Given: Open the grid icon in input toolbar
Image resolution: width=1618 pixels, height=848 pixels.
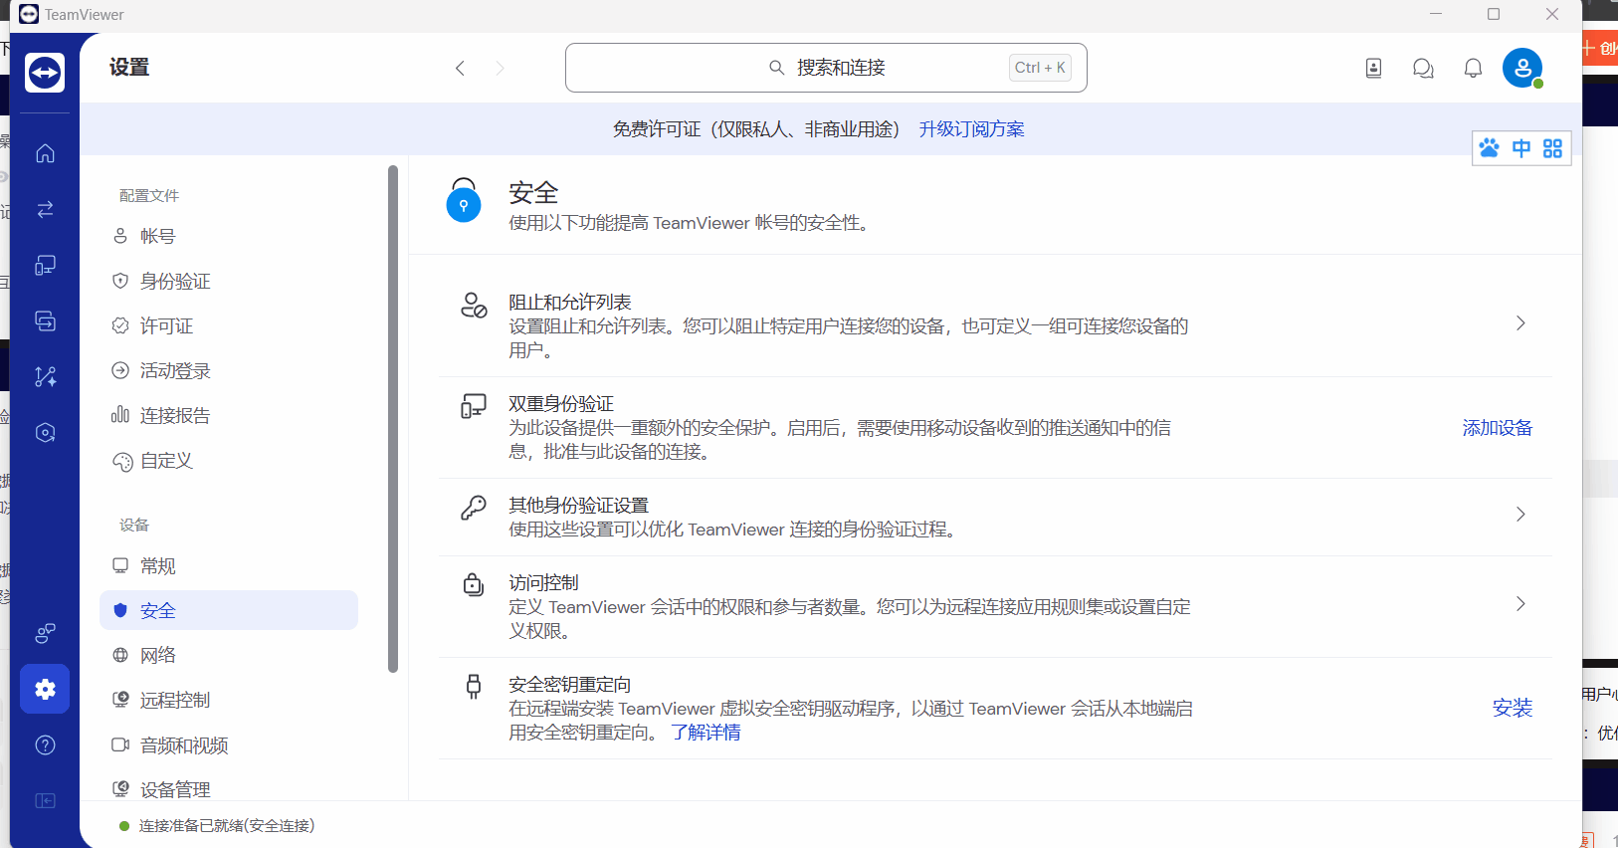Looking at the screenshot, I should click(x=1552, y=148).
